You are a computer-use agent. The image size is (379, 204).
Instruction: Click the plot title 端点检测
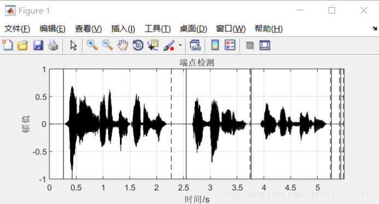point(197,62)
